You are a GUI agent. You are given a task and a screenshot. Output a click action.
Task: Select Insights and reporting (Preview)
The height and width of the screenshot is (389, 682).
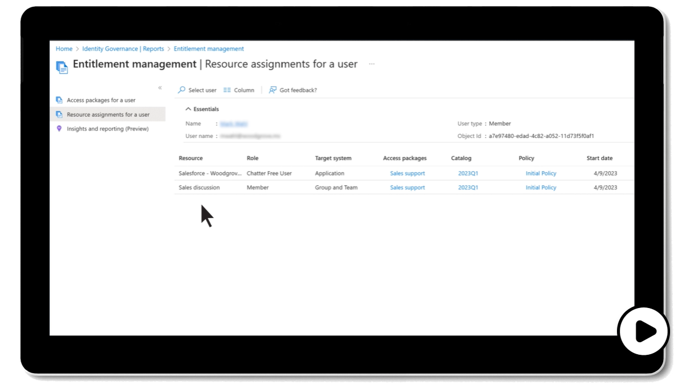pyautogui.click(x=107, y=129)
